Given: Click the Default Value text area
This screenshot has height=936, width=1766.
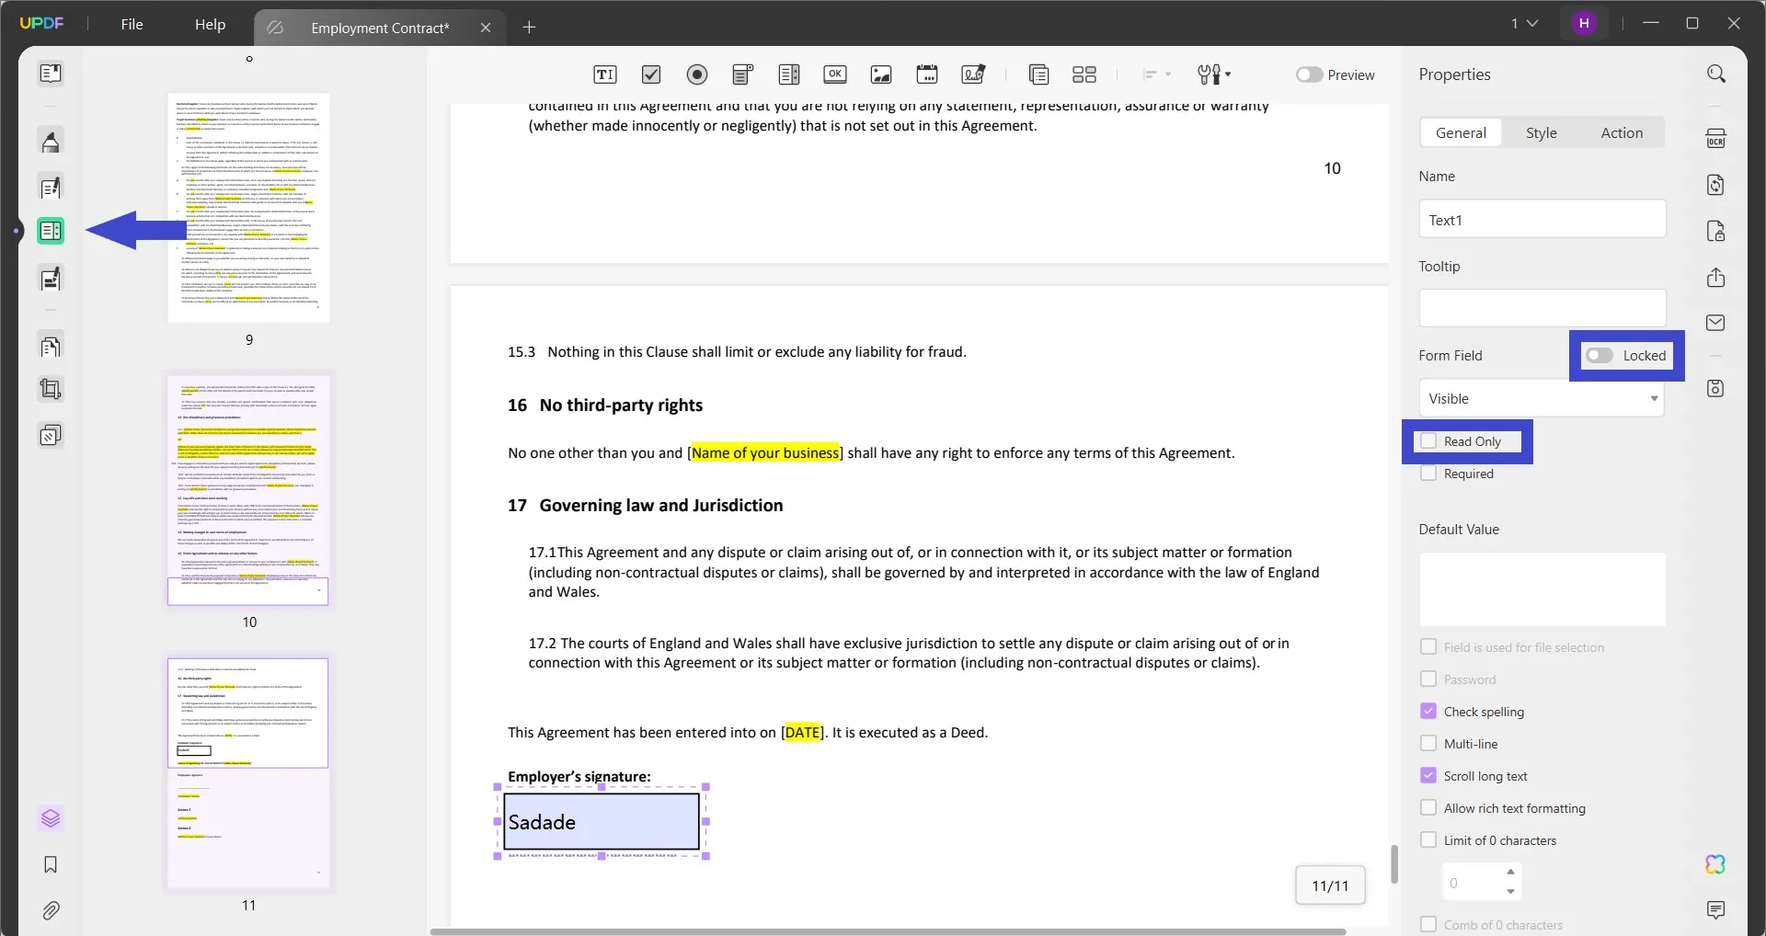Looking at the screenshot, I should (1542, 589).
